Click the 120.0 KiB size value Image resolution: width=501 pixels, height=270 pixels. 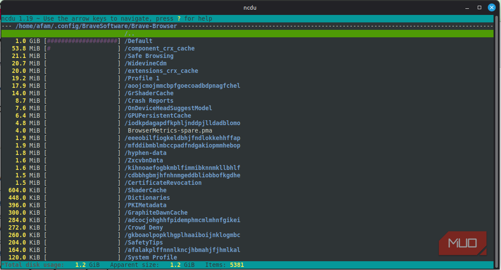click(24, 257)
